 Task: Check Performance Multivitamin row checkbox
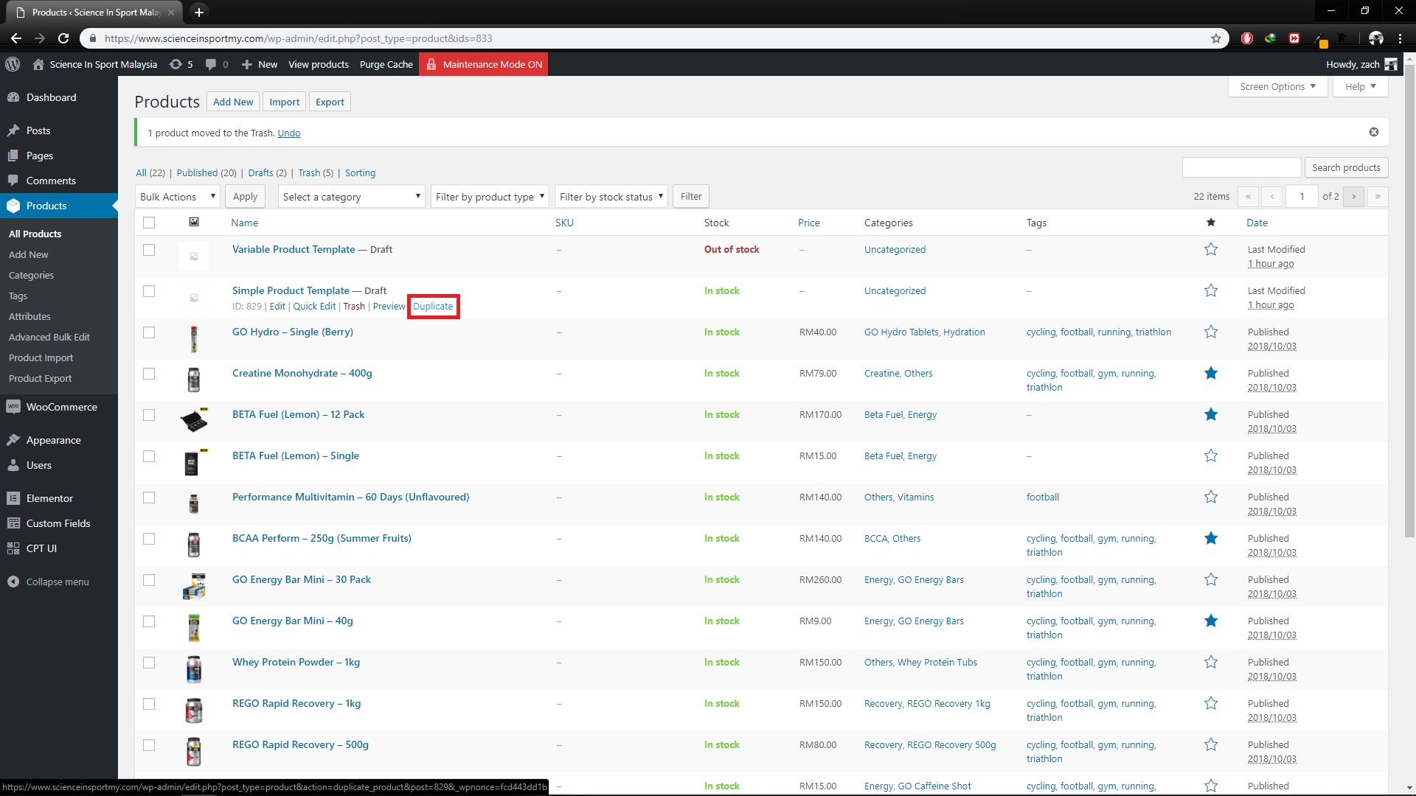[149, 497]
